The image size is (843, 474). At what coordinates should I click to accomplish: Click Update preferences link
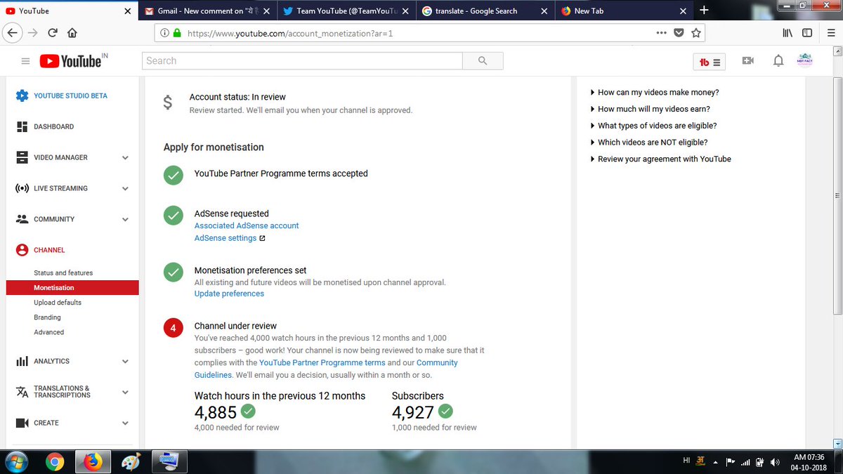pyautogui.click(x=229, y=294)
